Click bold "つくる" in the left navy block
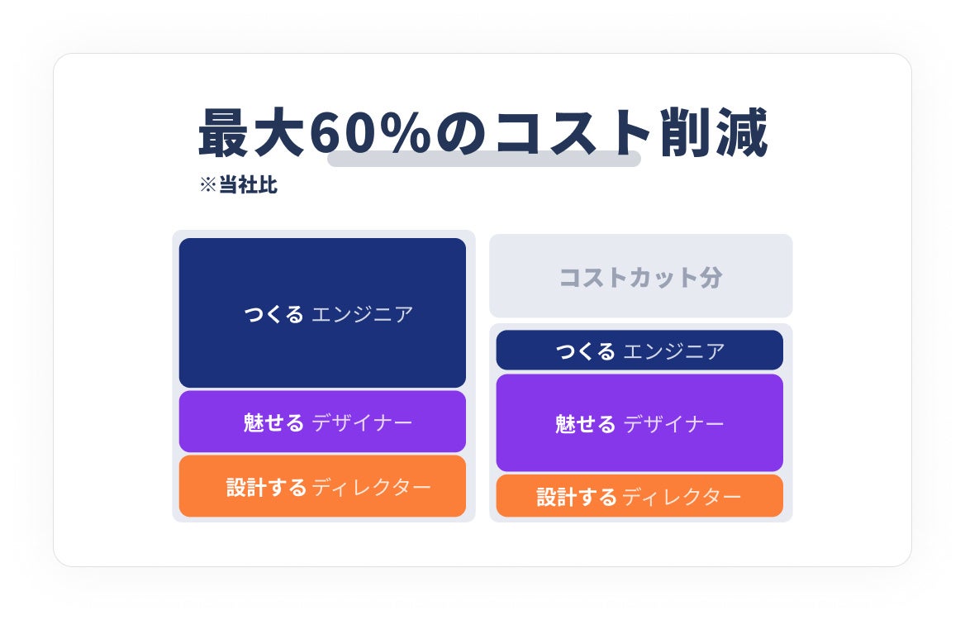The width and height of the screenshot is (965, 620). pyautogui.click(x=273, y=314)
